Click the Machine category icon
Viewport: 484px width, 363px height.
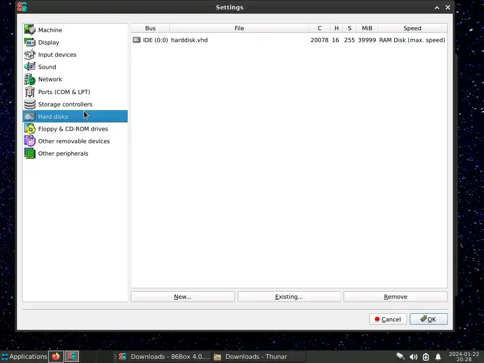(30, 30)
